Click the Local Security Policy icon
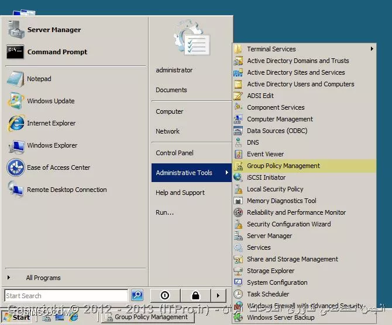Image resolution: width=392 pixels, height=325 pixels. click(x=238, y=189)
